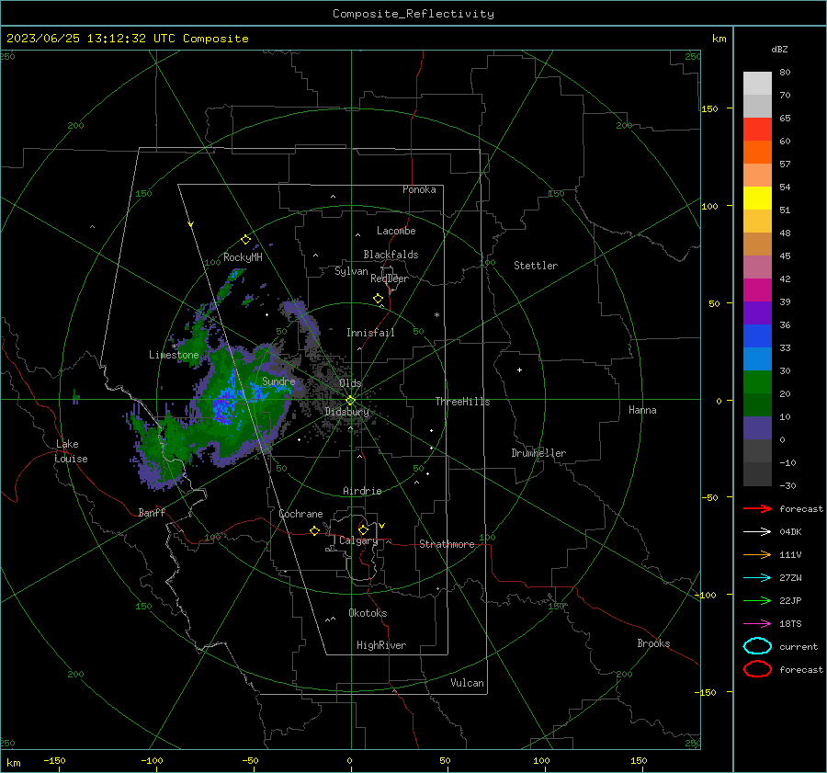Select the dark orange swatch below 60 dBZ

point(757,152)
